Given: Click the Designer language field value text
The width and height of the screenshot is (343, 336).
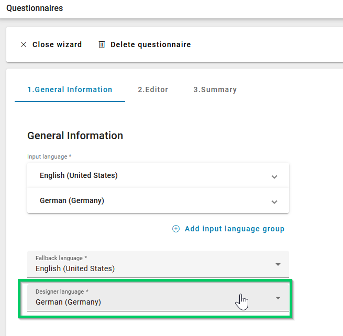Looking at the screenshot, I should pyautogui.click(x=68, y=302).
